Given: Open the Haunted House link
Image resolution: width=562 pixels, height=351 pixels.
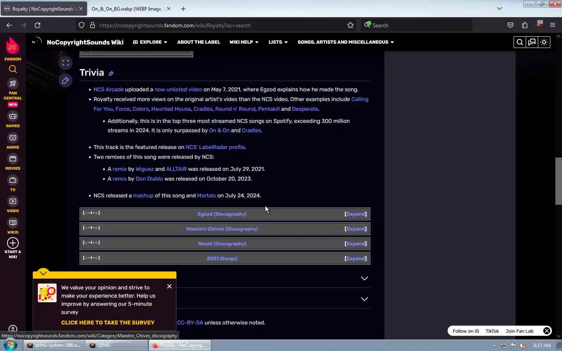Looking at the screenshot, I should (x=171, y=109).
